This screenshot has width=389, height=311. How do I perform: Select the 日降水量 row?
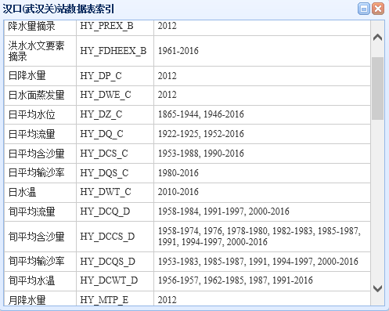point(187,76)
